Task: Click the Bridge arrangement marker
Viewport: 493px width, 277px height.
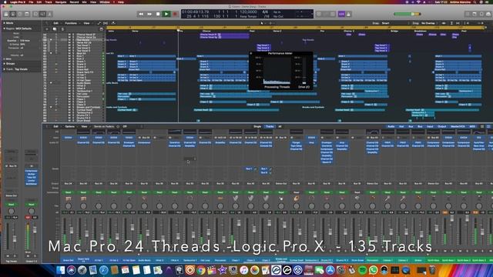Action: pos(394,31)
